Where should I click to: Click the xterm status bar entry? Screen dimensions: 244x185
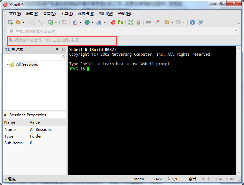tap(139, 179)
